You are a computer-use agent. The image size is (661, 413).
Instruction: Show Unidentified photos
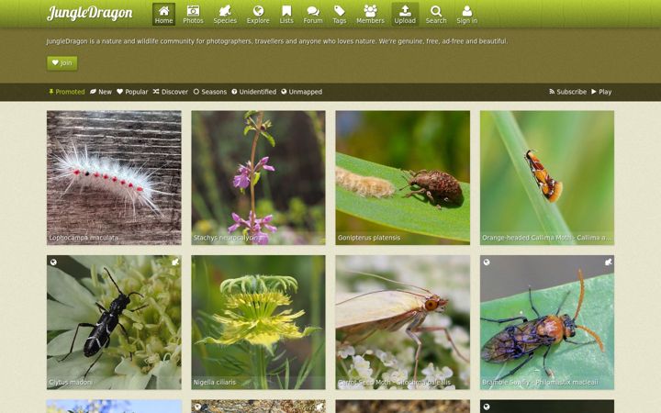[253, 92]
